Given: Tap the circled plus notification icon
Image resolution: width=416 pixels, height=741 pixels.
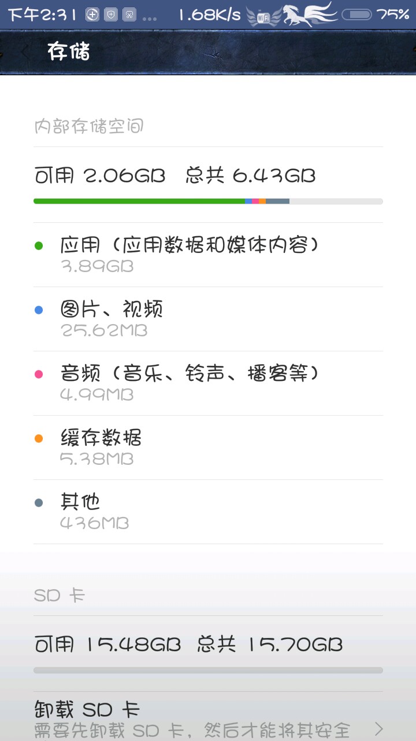Looking at the screenshot, I should [92, 15].
